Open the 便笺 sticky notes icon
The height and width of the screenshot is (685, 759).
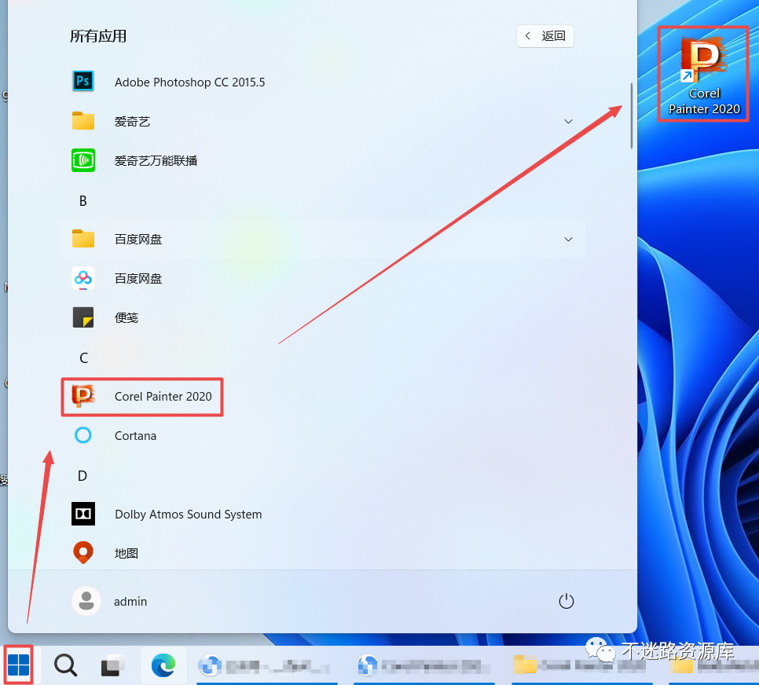click(x=82, y=317)
